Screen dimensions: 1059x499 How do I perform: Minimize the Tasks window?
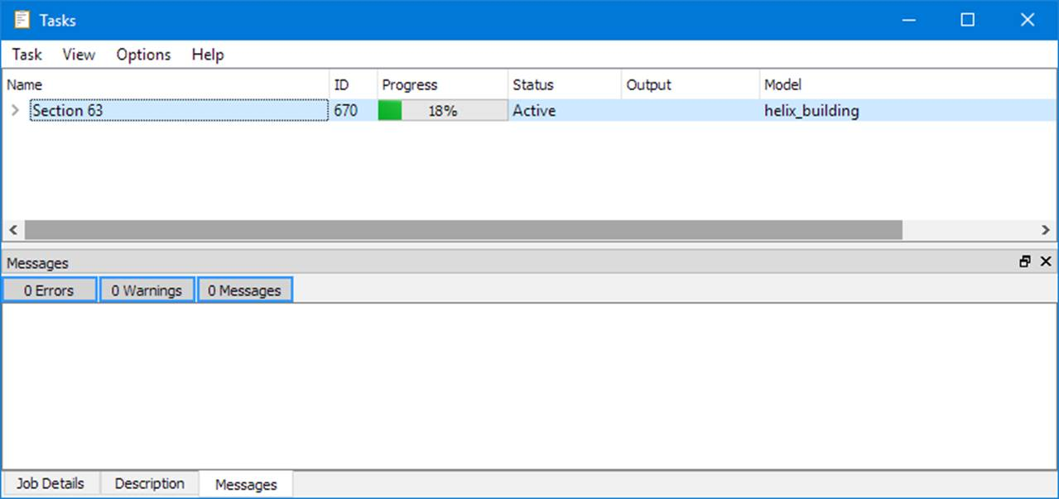(908, 20)
